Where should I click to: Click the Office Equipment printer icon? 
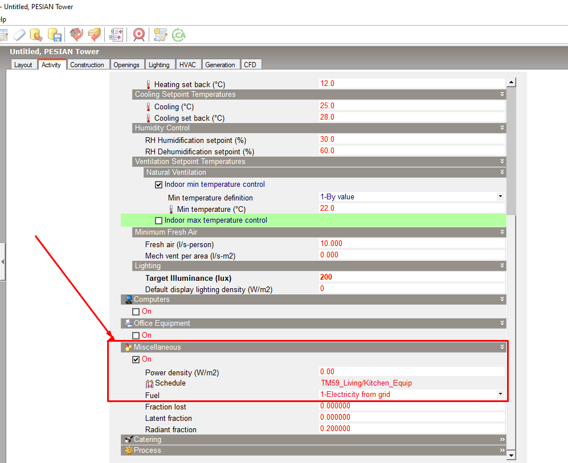128,323
